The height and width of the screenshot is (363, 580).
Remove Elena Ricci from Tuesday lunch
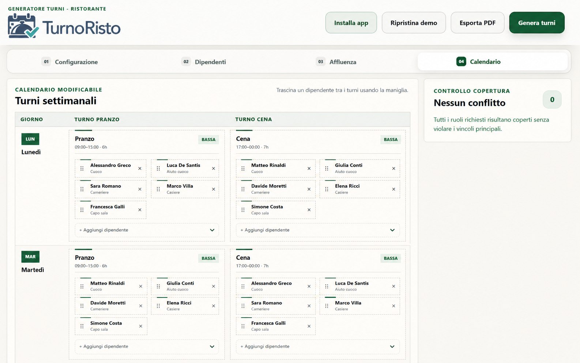coord(214,306)
